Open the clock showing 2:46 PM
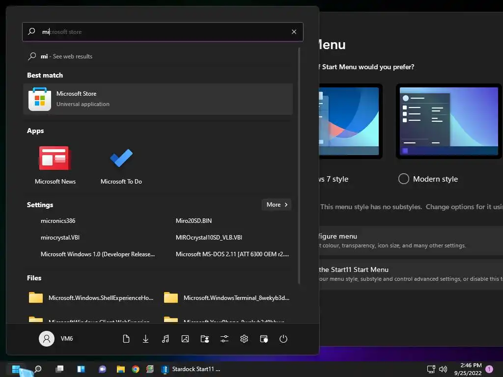The width and height of the screenshot is (503, 377). point(468,369)
